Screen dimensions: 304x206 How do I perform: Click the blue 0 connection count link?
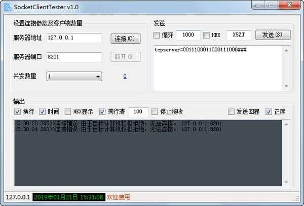tap(125, 76)
